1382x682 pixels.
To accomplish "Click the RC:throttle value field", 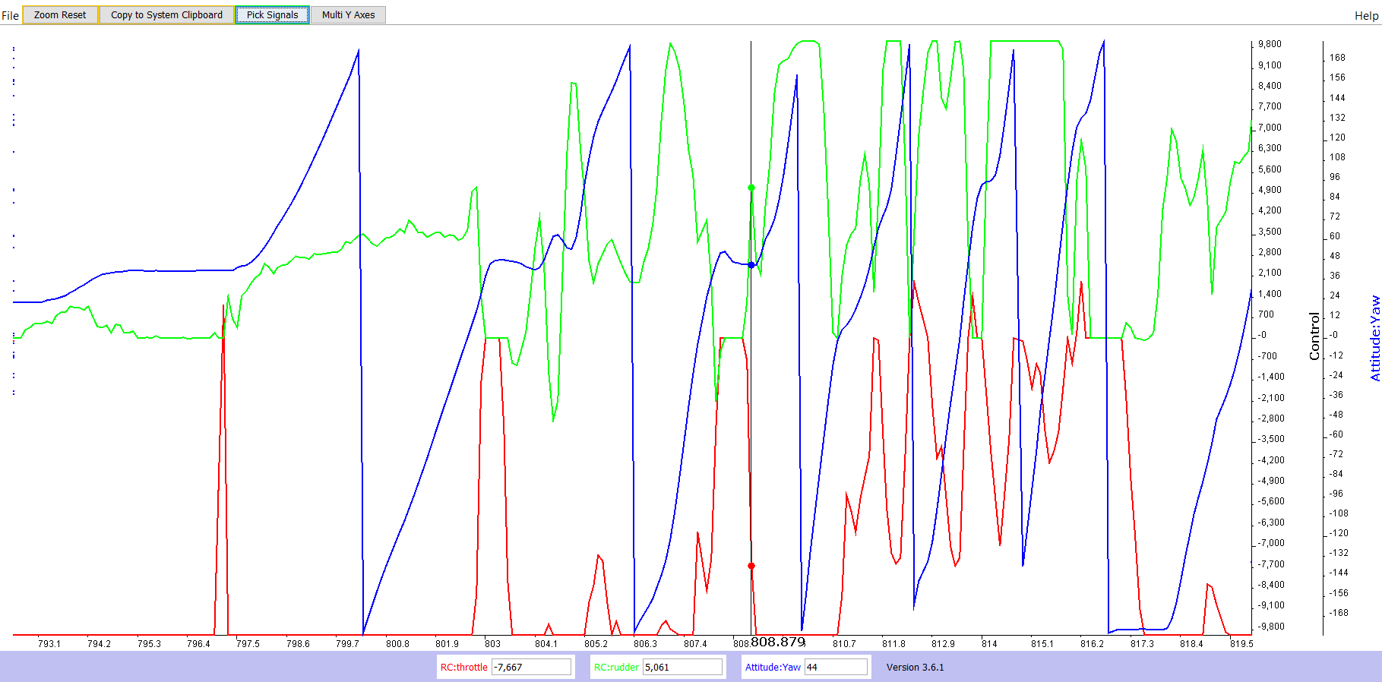I will coord(531,667).
